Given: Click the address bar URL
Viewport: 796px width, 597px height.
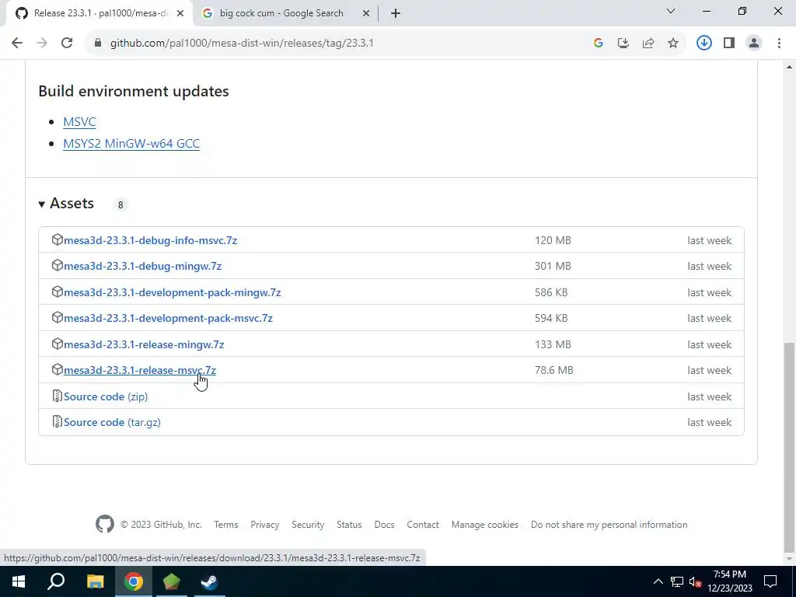Looking at the screenshot, I should pyautogui.click(x=242, y=44).
